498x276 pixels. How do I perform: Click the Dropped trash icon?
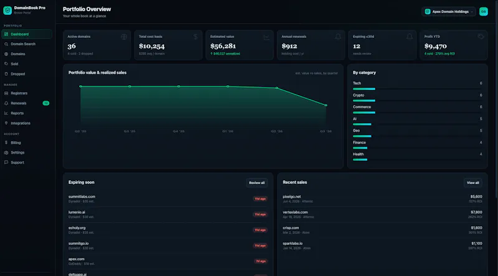6,74
